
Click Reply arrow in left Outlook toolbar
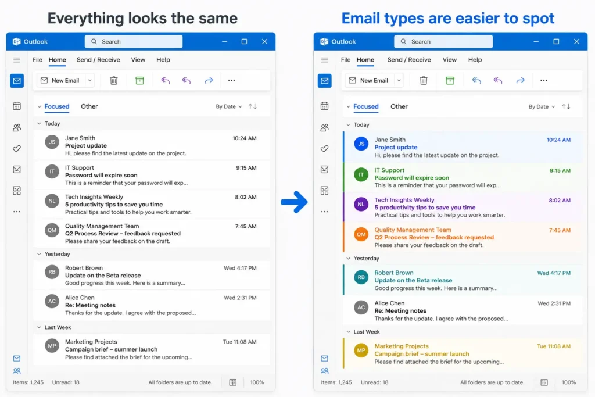[x=165, y=80]
